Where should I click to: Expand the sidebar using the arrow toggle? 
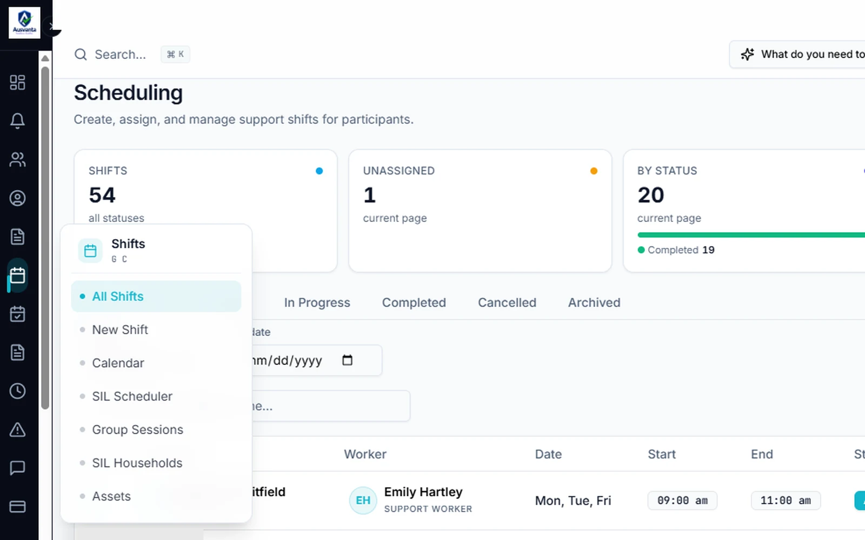(x=51, y=26)
